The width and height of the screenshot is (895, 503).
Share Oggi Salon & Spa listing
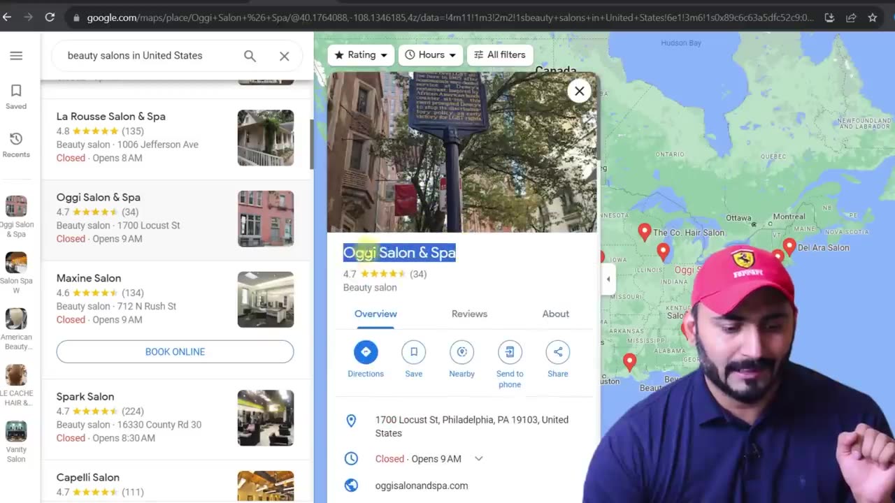pos(558,359)
